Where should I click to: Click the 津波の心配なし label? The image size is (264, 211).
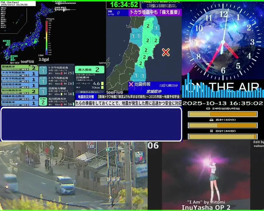(x=89, y=92)
